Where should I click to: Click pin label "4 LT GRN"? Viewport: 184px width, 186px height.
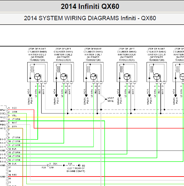point(14,119)
